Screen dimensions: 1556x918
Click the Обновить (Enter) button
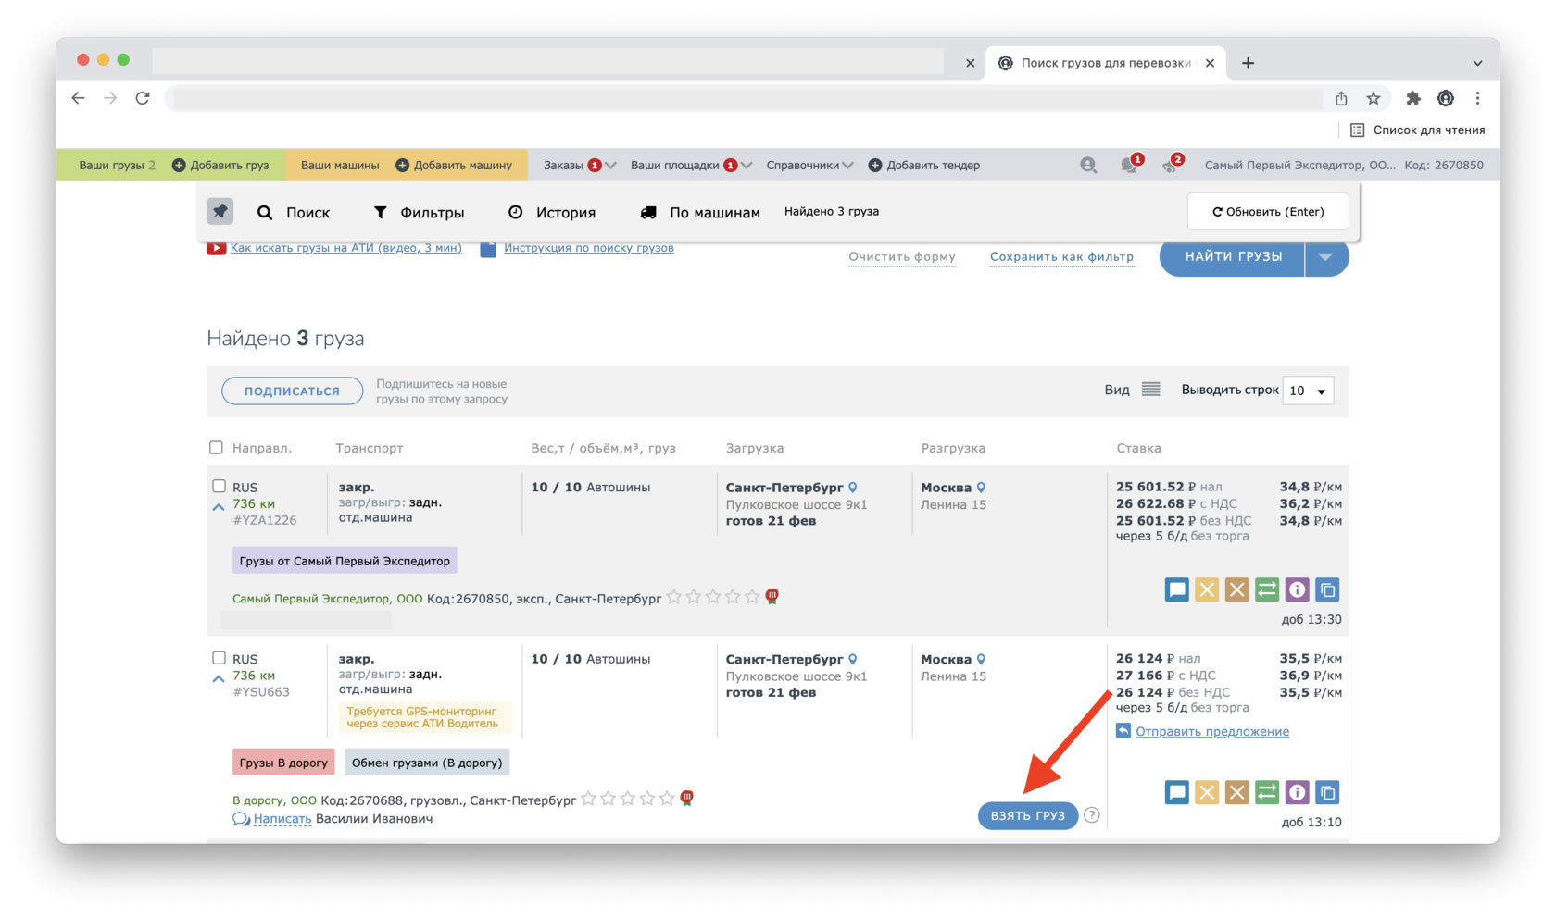(x=1268, y=212)
